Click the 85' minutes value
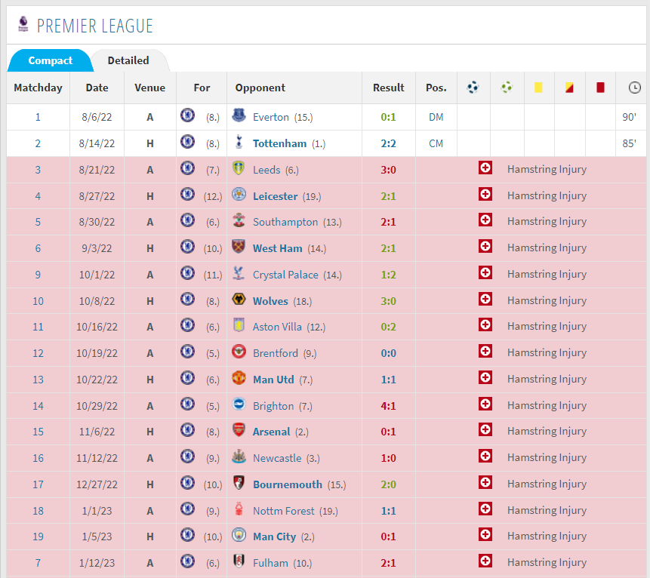 [630, 143]
